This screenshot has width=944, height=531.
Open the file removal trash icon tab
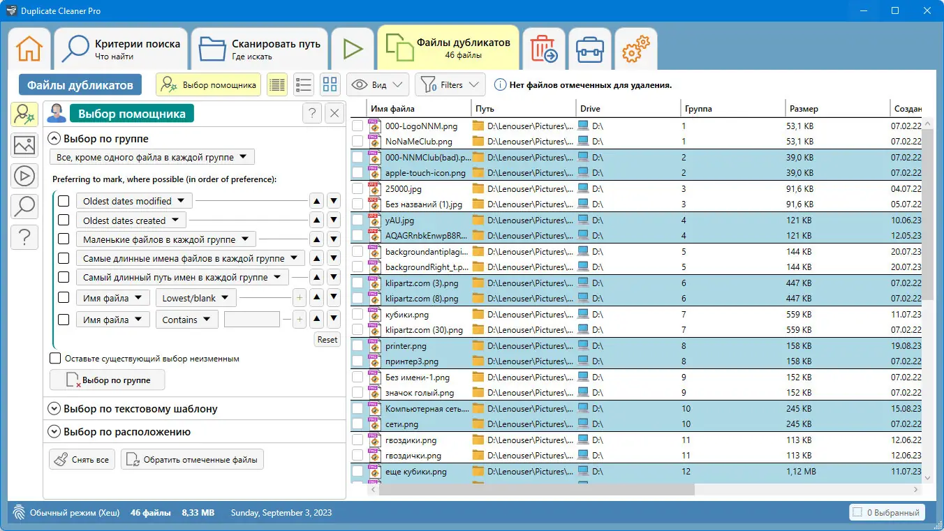(x=544, y=50)
